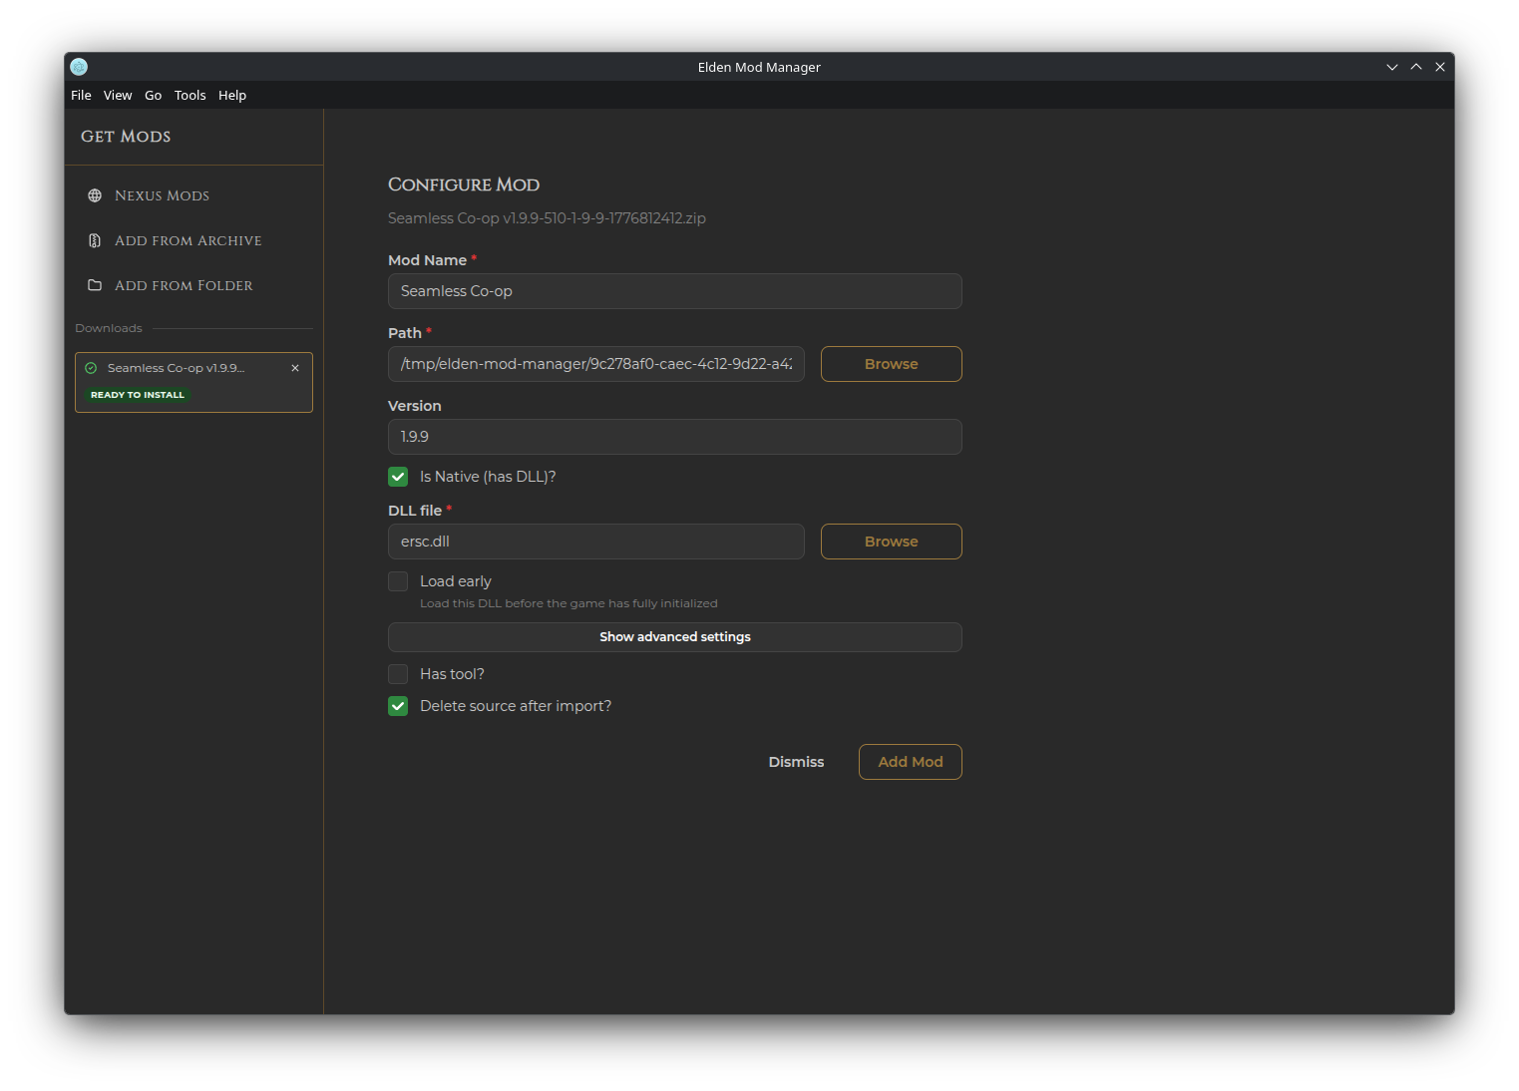Screen dimensions: 1519x1091
Task: Click the Elden Mod Manager app icon in title bar
Action: pos(80,67)
